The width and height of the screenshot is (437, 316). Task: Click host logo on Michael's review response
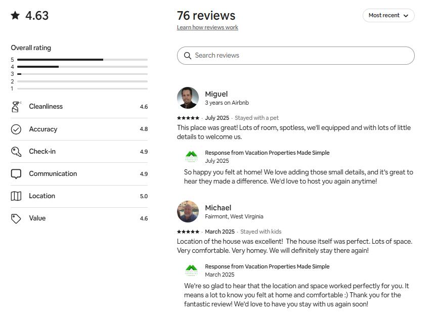(x=191, y=270)
